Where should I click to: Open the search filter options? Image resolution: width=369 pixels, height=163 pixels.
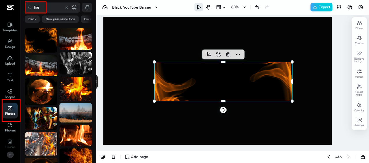[x=87, y=7]
